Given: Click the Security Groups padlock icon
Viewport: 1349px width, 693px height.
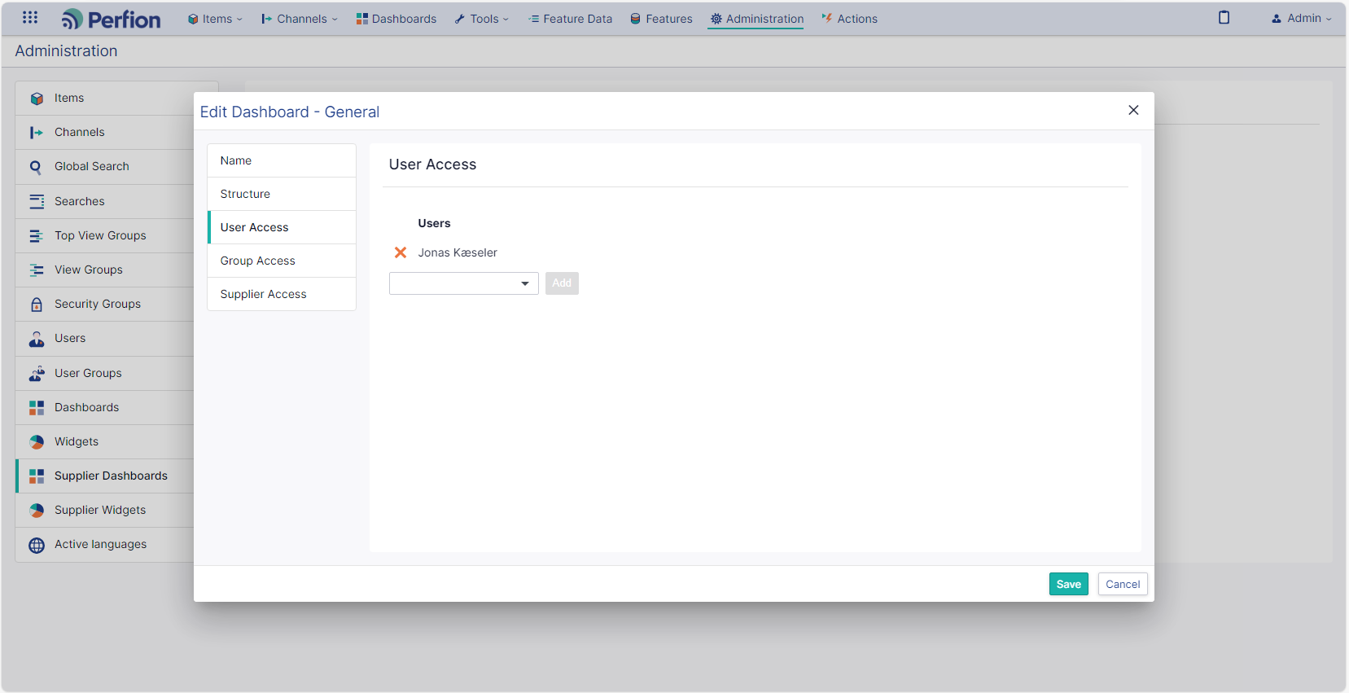Looking at the screenshot, I should coord(37,305).
